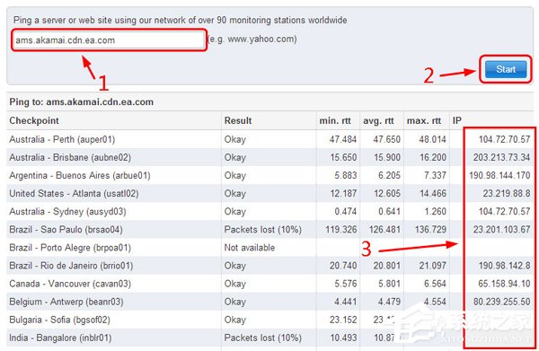Viewport: 539px width, 351px height.
Task: Click the avg. rtt value 5.801
Action: 389,284
